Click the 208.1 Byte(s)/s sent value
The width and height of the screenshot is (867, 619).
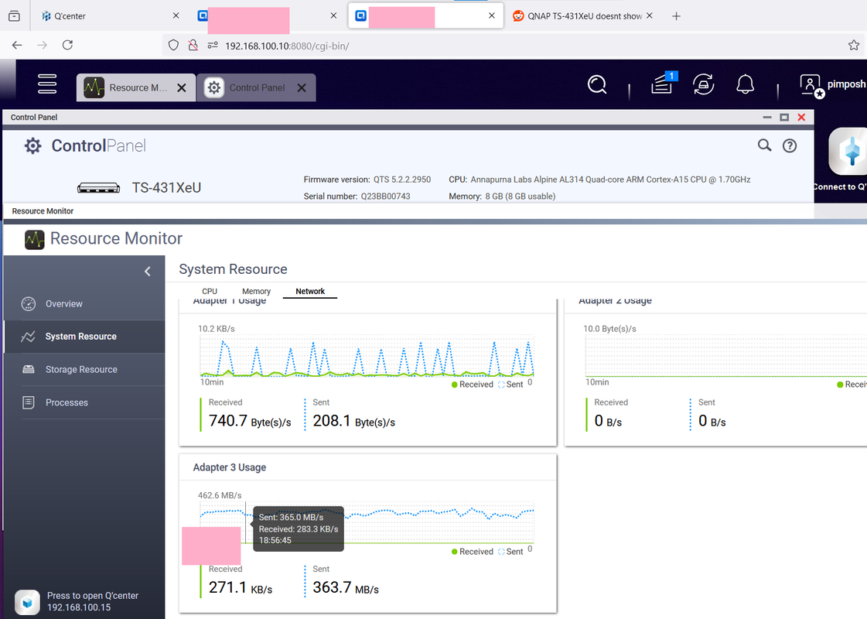[x=354, y=421]
